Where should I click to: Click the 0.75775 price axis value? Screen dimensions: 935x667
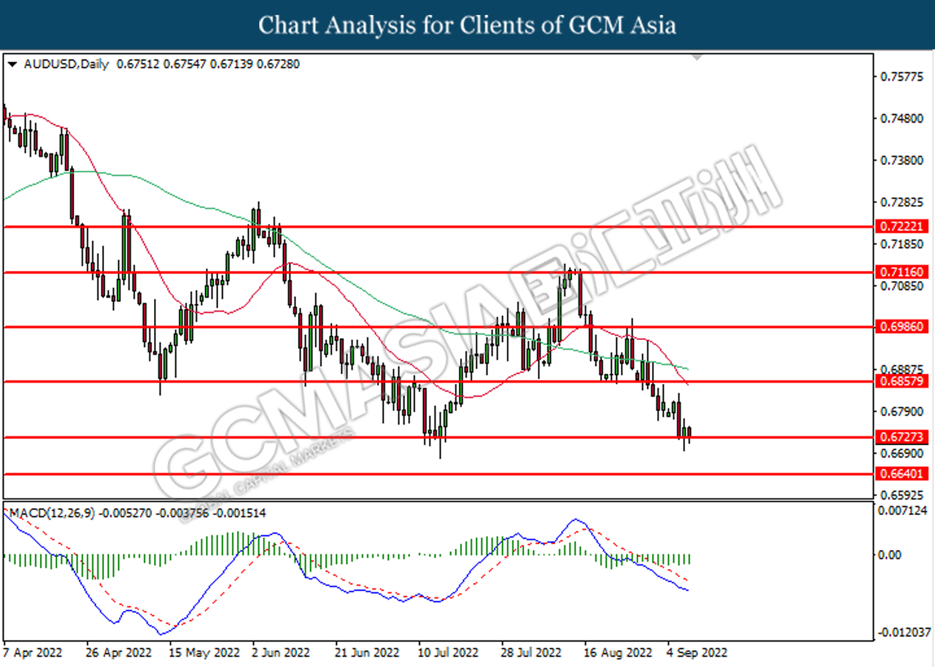[901, 77]
